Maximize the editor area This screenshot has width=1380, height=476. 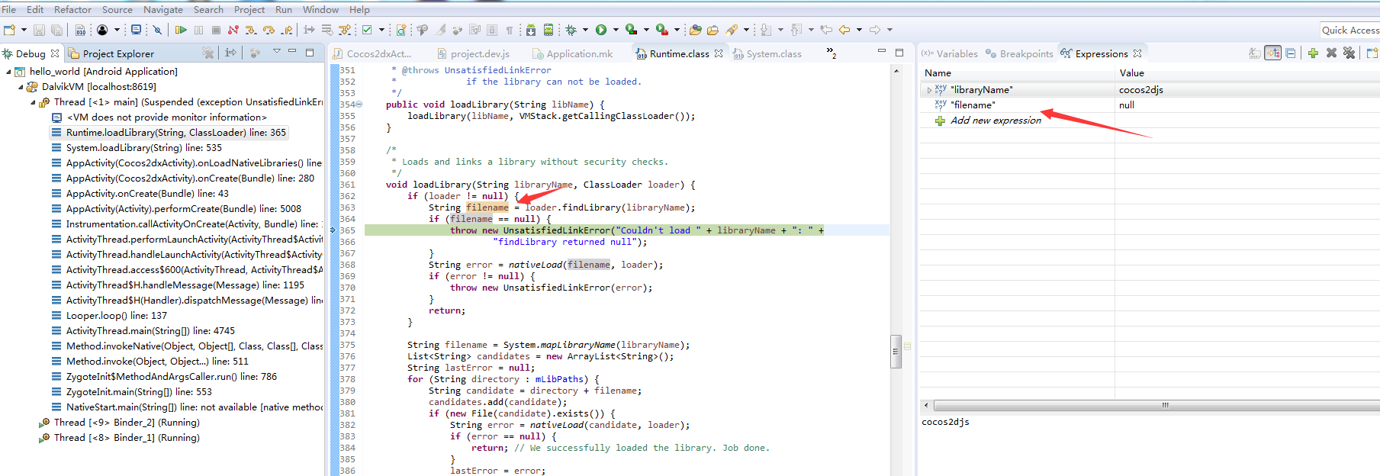click(x=899, y=52)
